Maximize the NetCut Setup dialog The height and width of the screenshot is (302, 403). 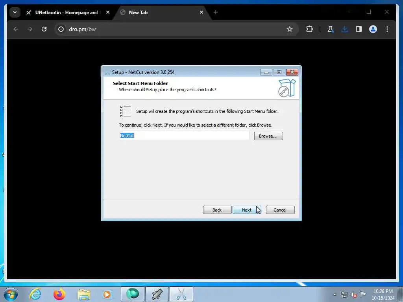(279, 72)
